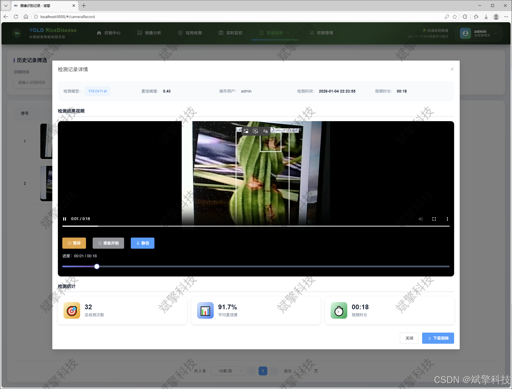Screen dimensions: 512x389
Task: Click the YOLOv11.pt model tag
Action: (97, 91)
